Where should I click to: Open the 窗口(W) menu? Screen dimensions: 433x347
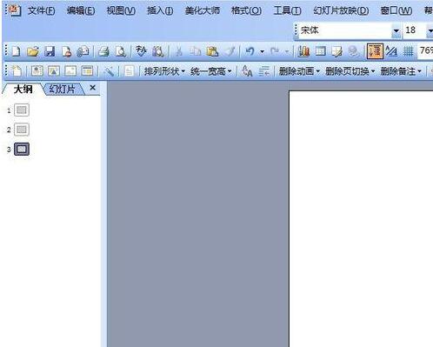[x=396, y=10]
